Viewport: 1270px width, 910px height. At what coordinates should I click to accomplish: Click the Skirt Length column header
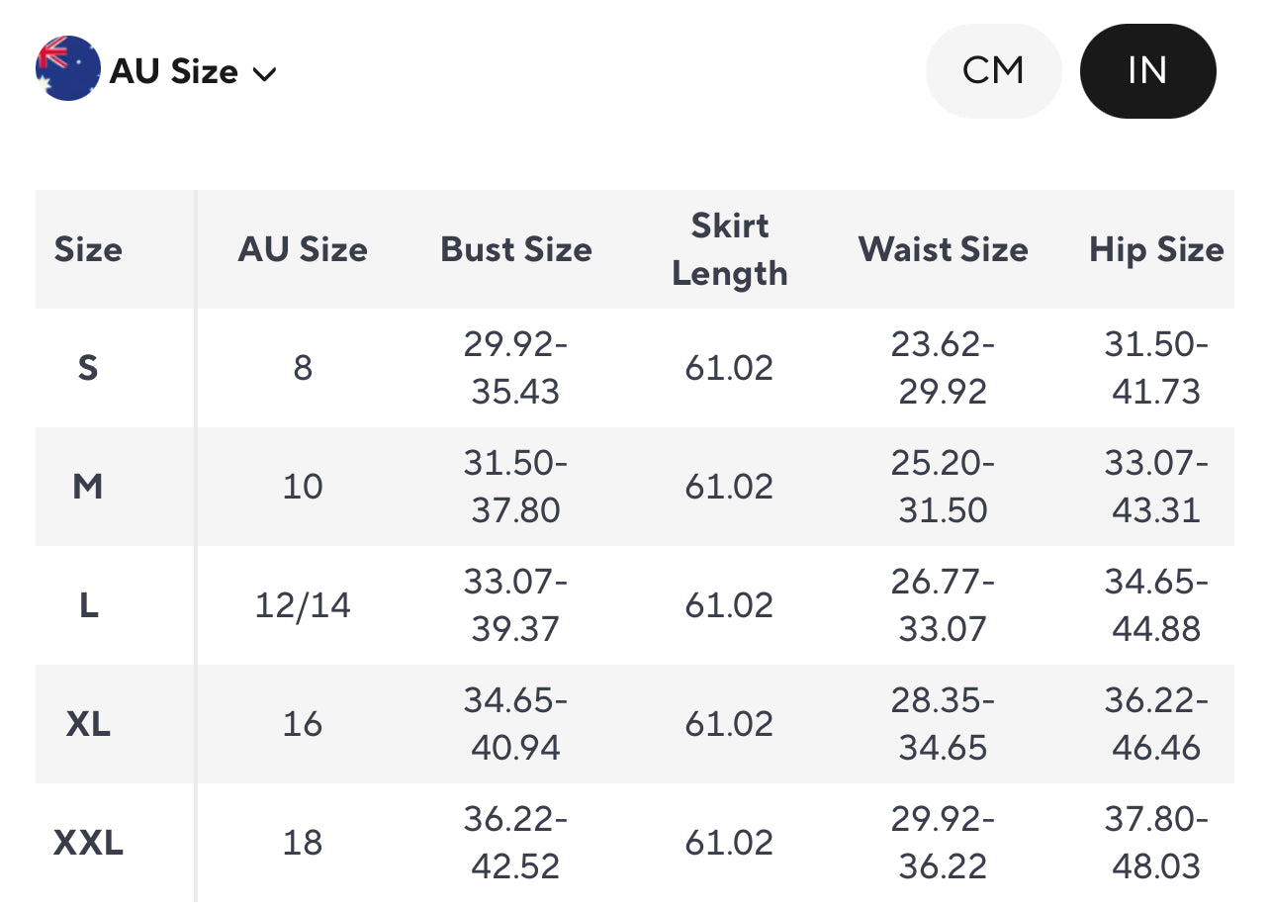coord(730,249)
